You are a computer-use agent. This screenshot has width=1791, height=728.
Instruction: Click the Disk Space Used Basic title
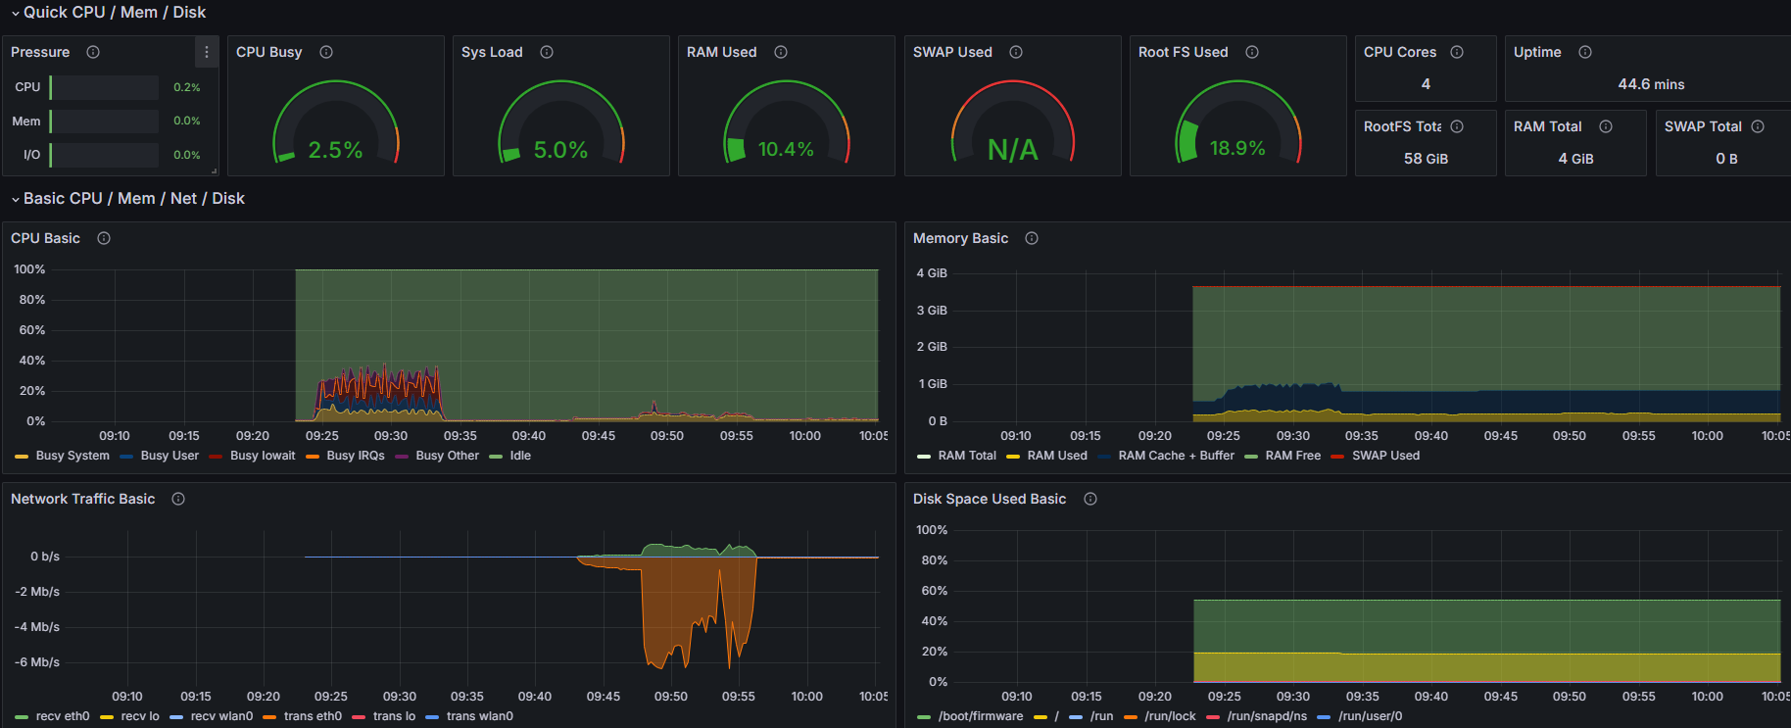pos(989,499)
